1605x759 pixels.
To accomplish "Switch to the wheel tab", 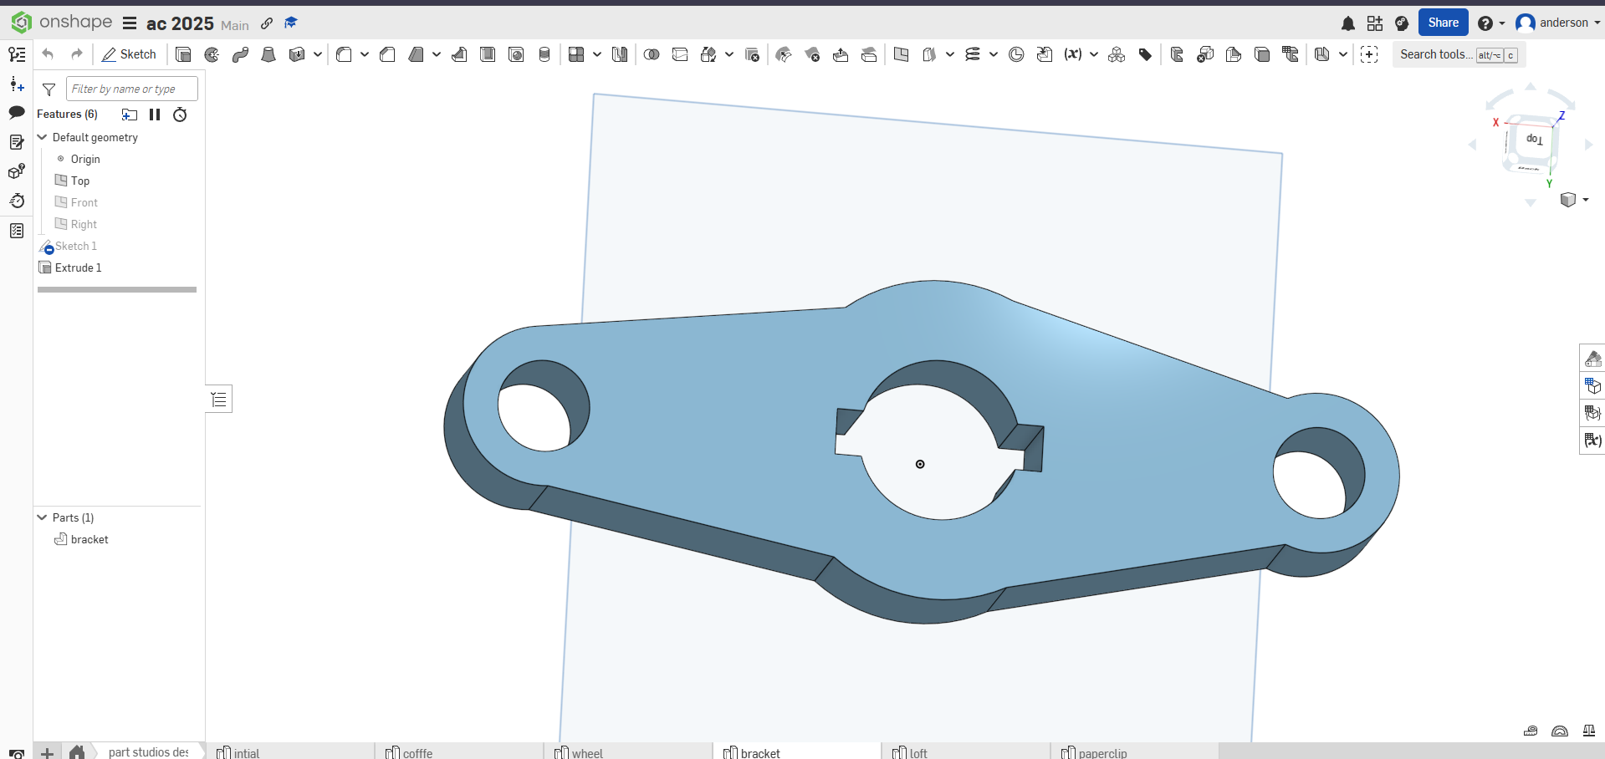I will click(x=586, y=752).
